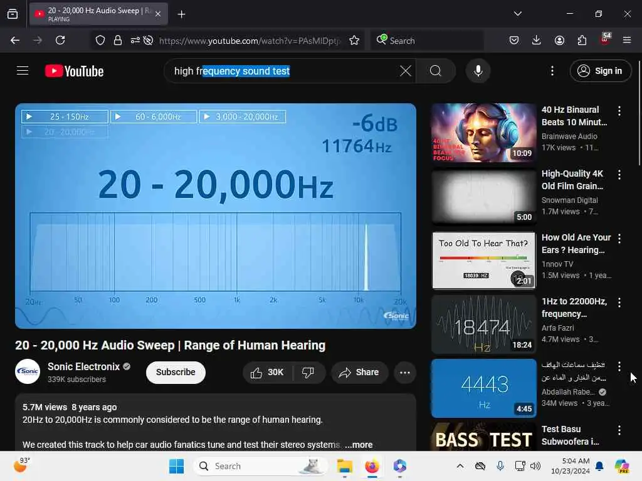Open the 5:04 AM clock and calendar
Screen dimensions: 642x481
click(570, 466)
